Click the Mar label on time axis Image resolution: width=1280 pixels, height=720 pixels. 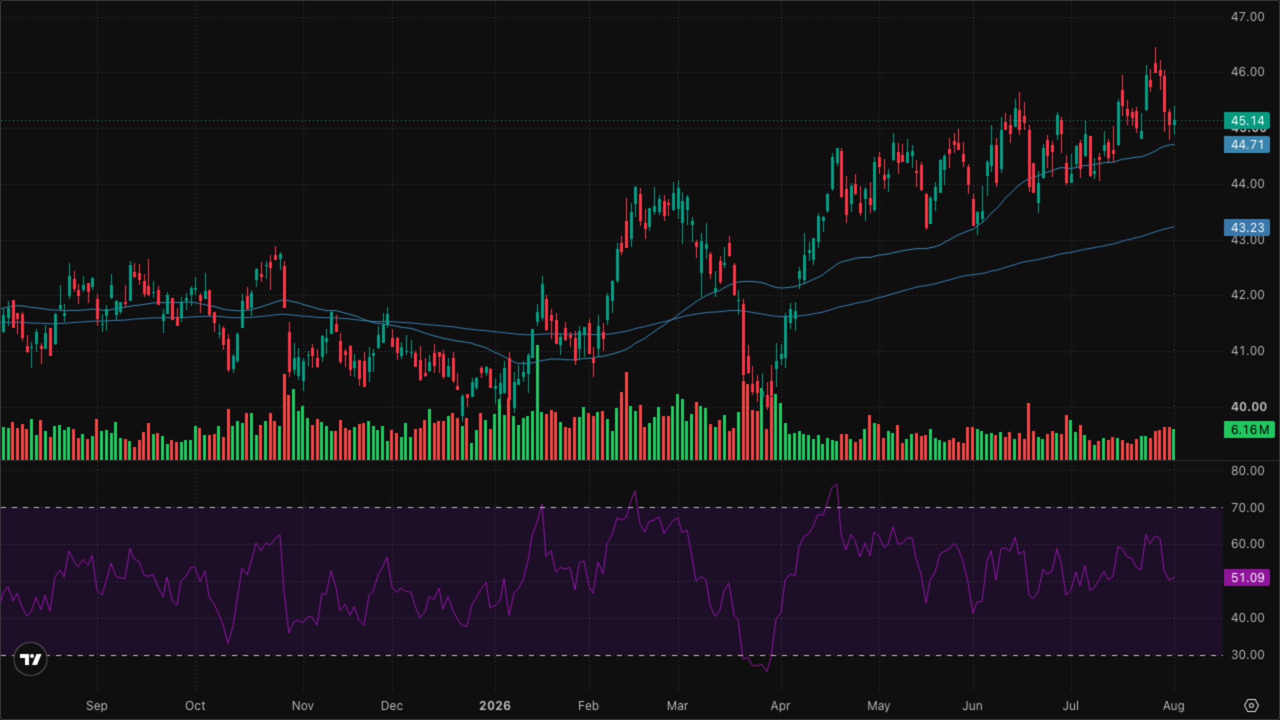(677, 705)
